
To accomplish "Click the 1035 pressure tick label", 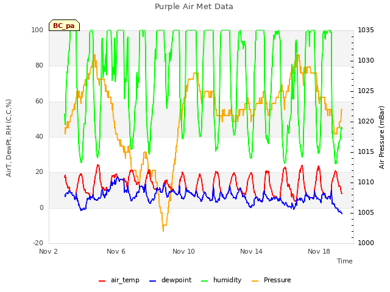I will click(x=366, y=30).
